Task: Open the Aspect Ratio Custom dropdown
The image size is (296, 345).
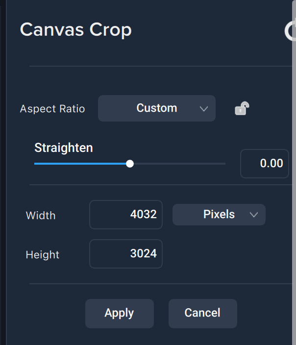Action: pos(157,108)
